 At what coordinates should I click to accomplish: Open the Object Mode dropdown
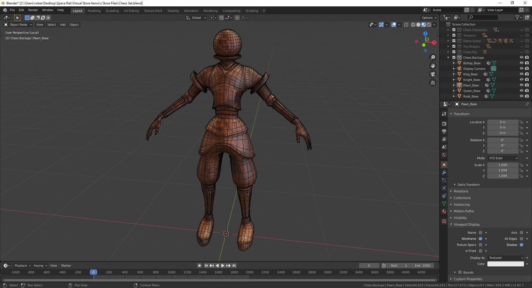click(x=18, y=25)
